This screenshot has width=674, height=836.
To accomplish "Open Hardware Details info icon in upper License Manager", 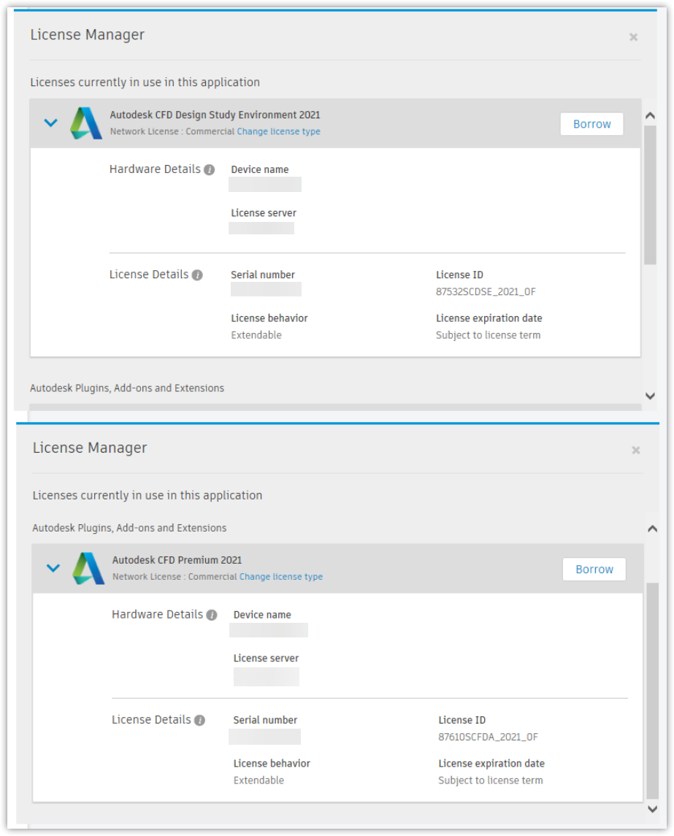I will point(210,169).
